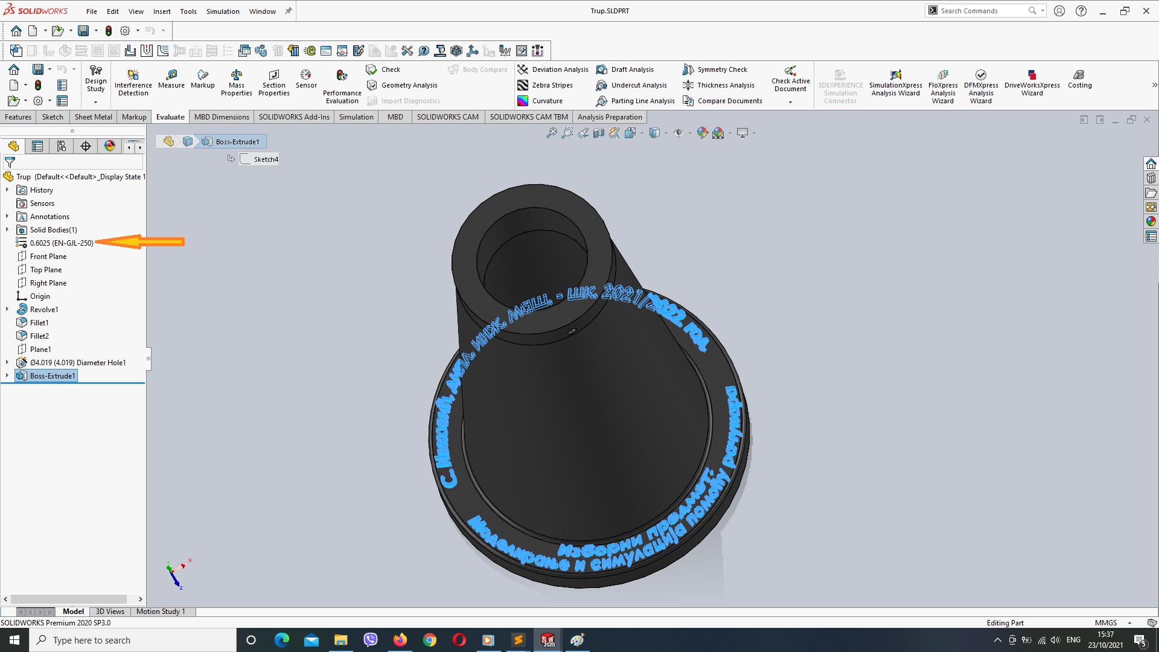The height and width of the screenshot is (652, 1159).
Task: Select the 0.6025 (EN-GJL-250) material
Action: click(61, 243)
